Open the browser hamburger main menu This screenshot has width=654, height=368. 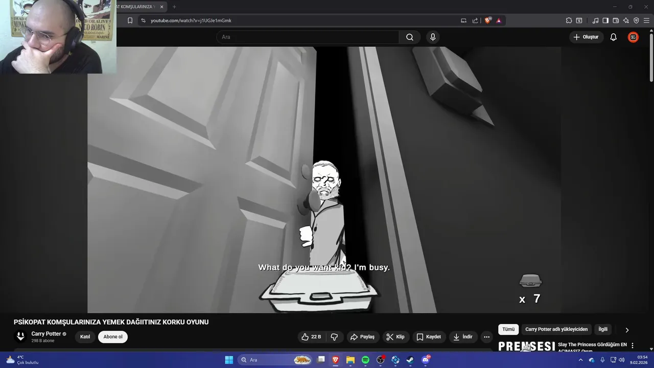647,20
